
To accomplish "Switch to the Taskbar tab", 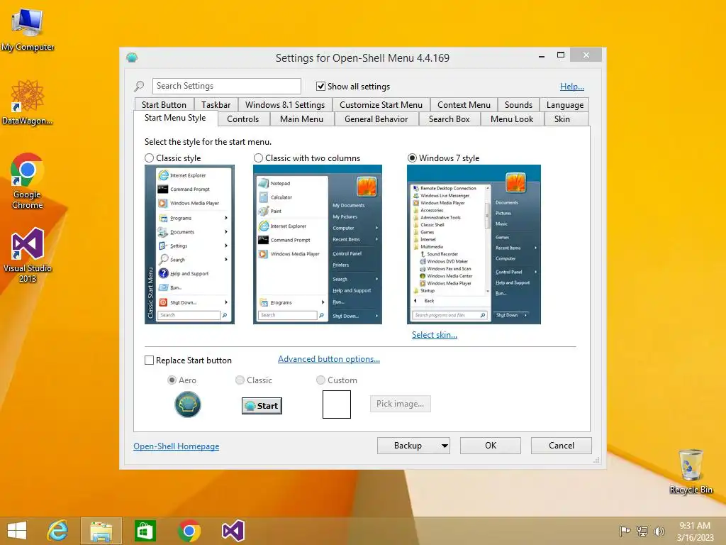I will pyautogui.click(x=216, y=105).
